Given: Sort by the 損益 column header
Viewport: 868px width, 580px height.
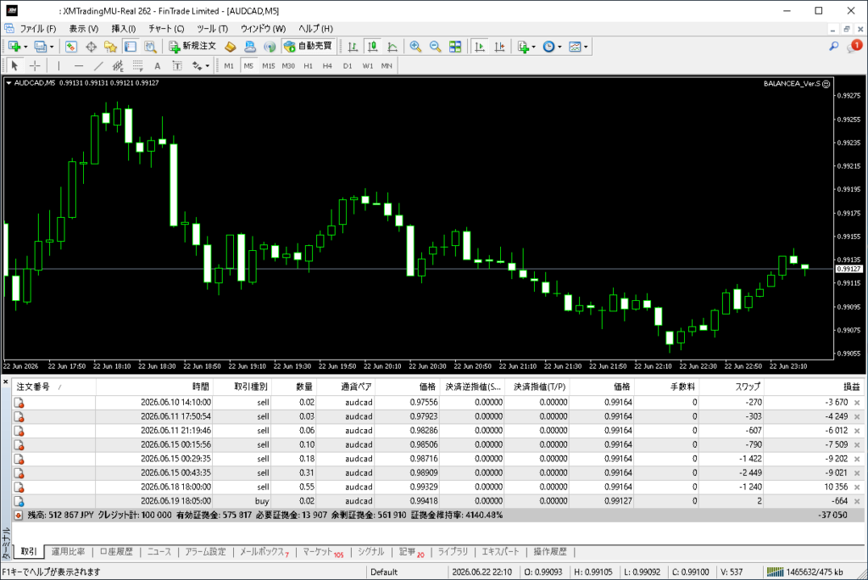Looking at the screenshot, I should point(814,387).
